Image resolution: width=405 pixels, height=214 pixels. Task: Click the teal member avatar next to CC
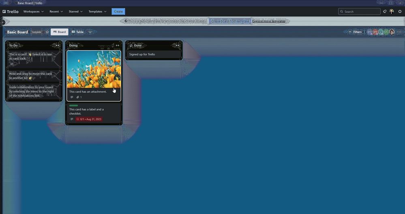(x=381, y=32)
